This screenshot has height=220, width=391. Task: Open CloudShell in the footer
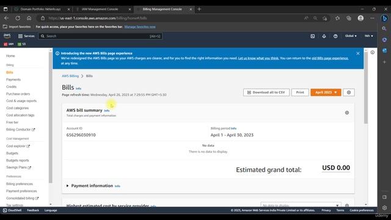12,210
